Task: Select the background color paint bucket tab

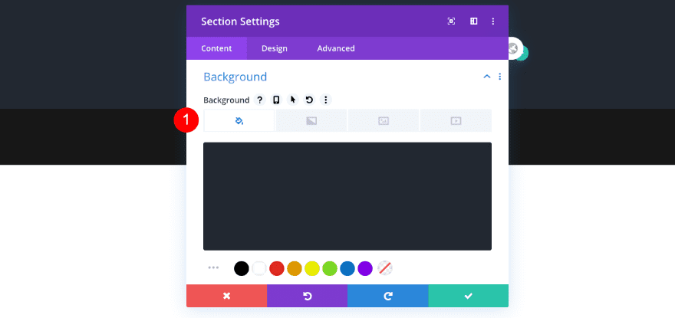Action: [x=239, y=121]
